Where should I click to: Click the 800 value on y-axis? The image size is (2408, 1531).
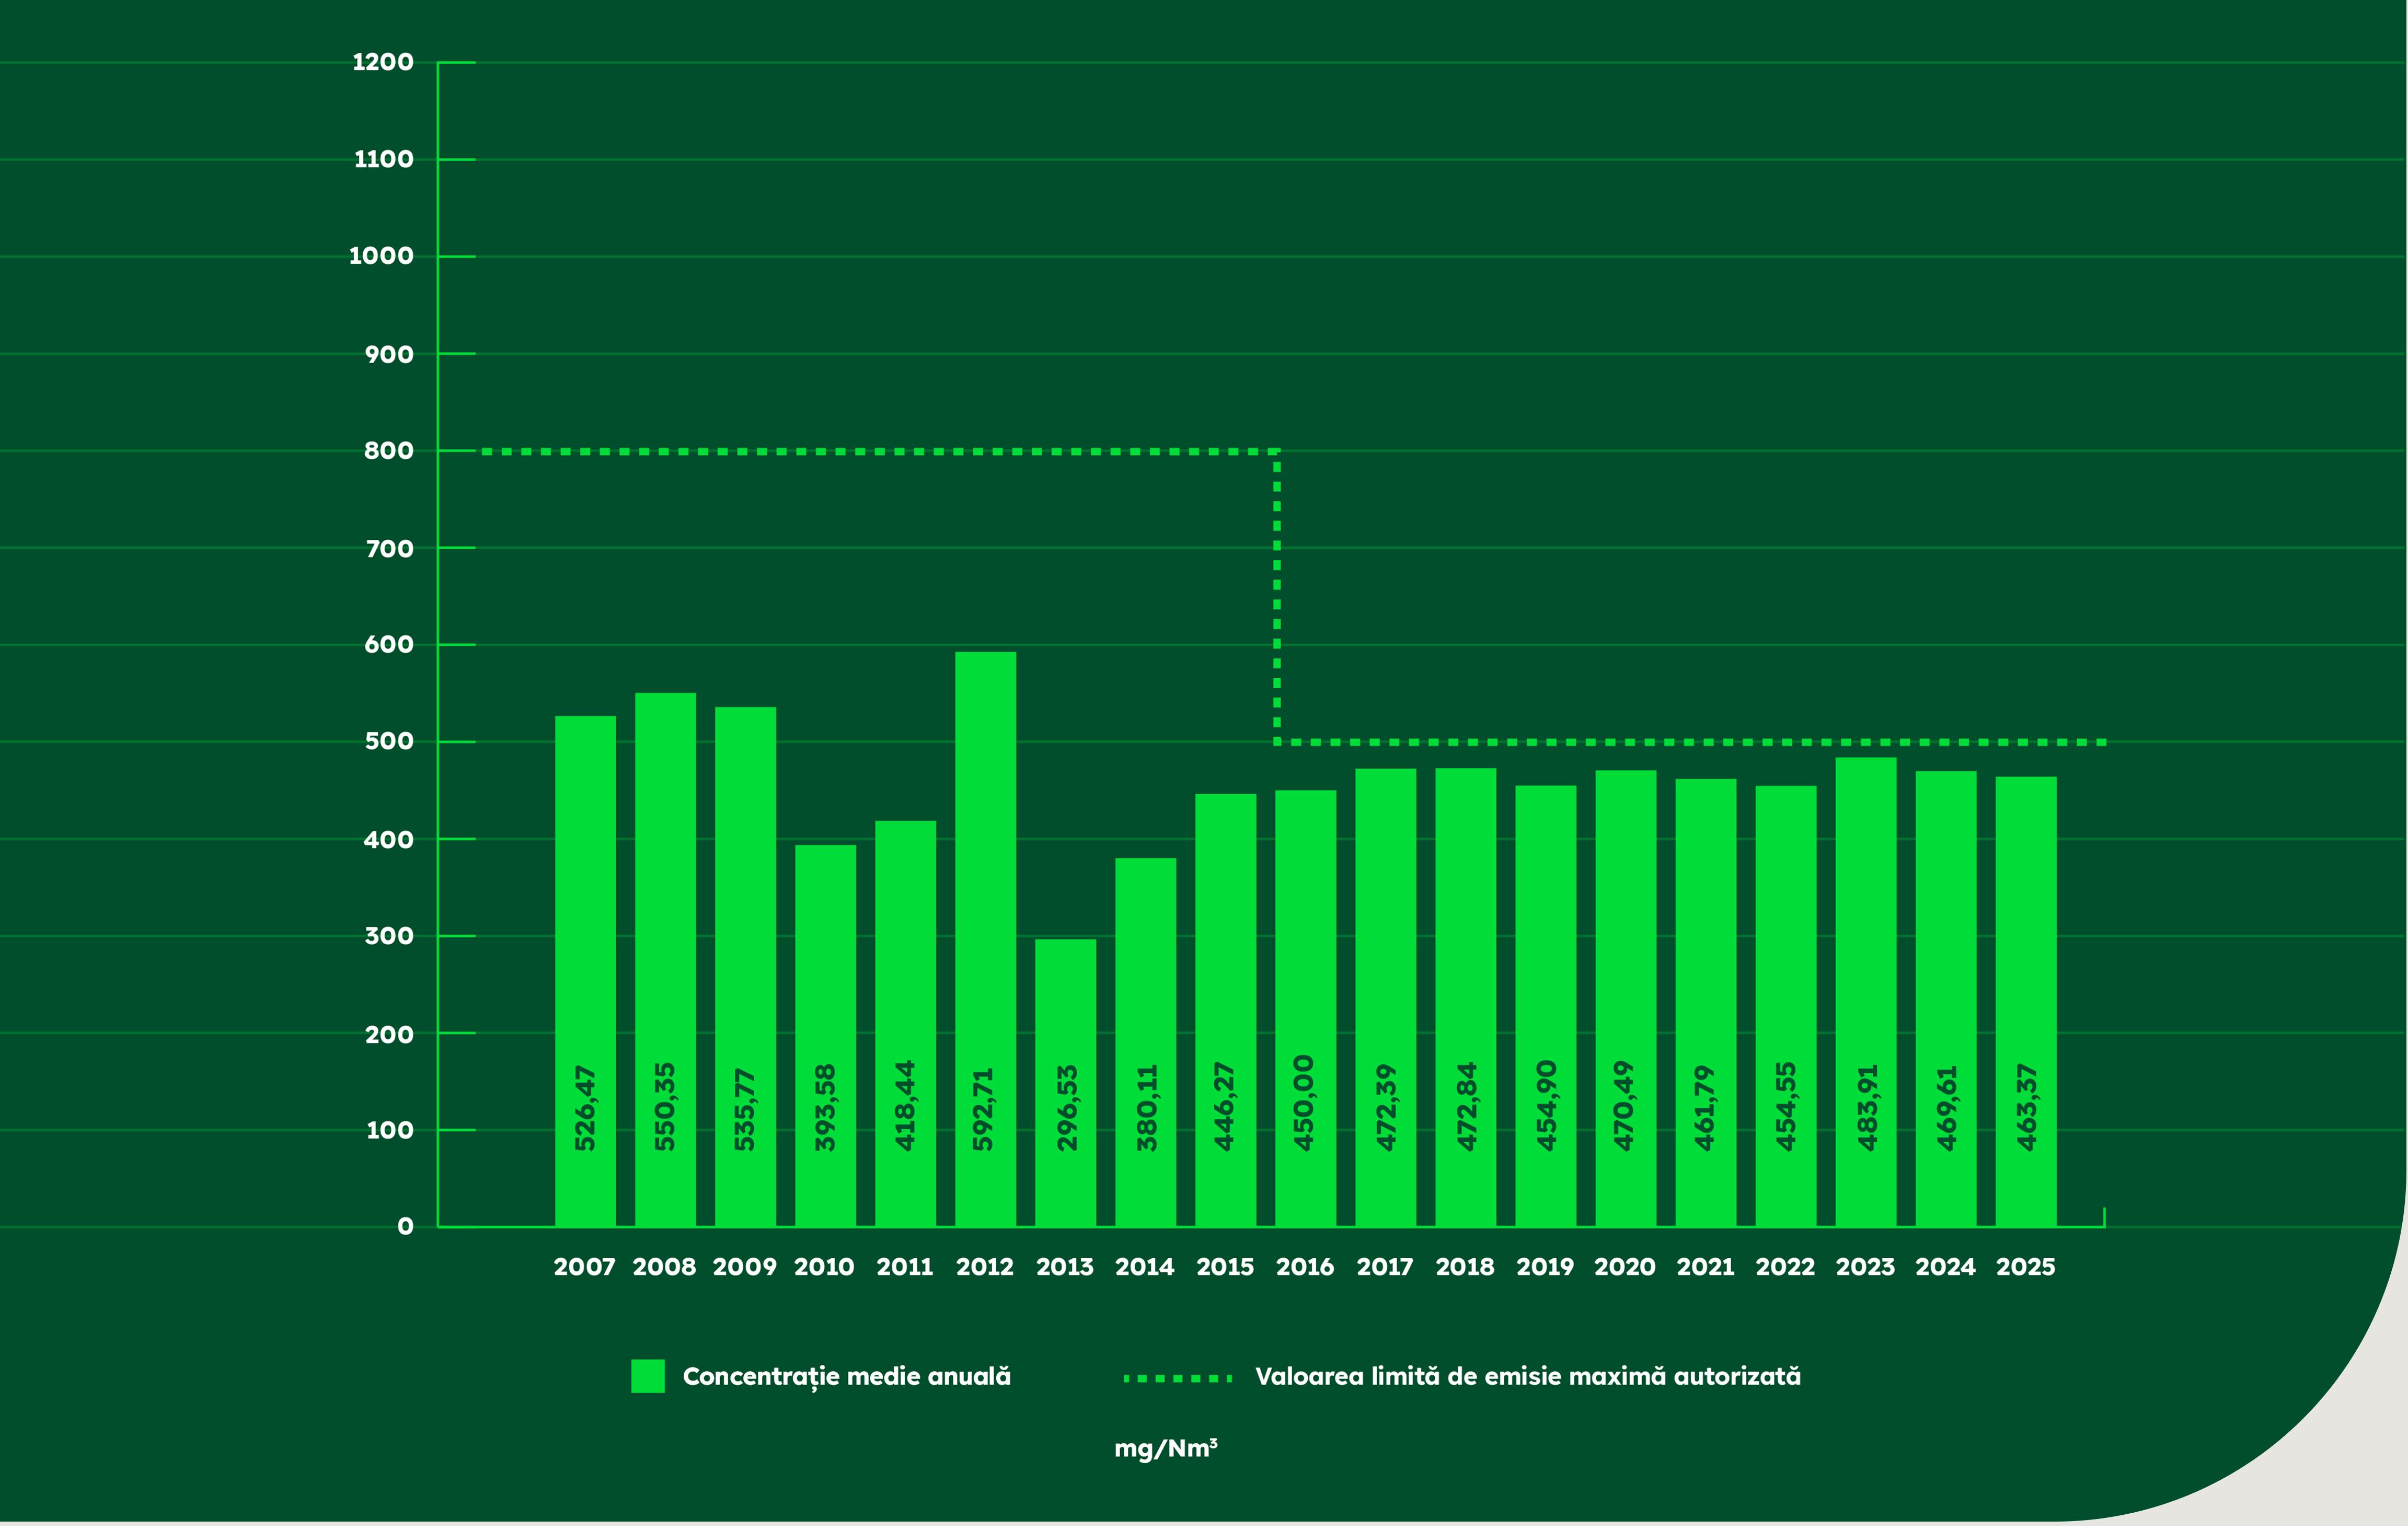coord(388,451)
